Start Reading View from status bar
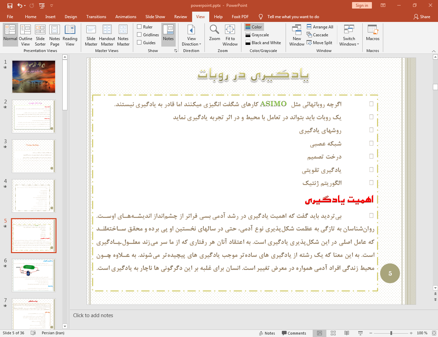Screen dimensions: 438x337 point(347,333)
